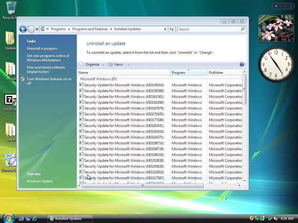This screenshot has height=223, width=298.
Task: Click the 4:54 AM taskbar clock
Action: (x=287, y=218)
